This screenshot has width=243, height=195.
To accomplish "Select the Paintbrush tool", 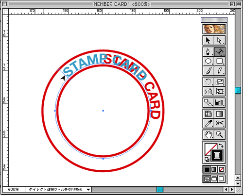I will 208,71.
